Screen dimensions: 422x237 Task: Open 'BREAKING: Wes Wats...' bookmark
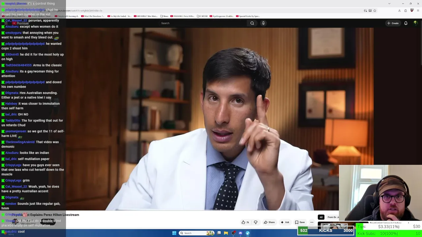pyautogui.click(x=145, y=16)
